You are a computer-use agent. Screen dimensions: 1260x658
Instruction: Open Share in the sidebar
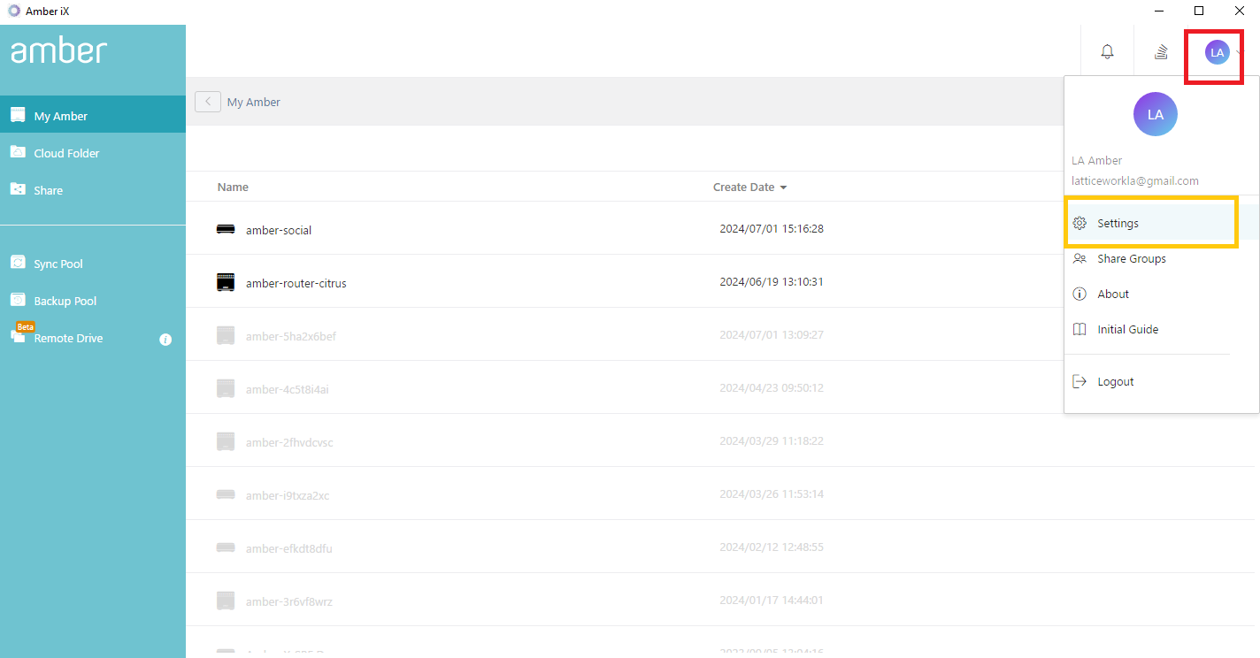coord(93,189)
